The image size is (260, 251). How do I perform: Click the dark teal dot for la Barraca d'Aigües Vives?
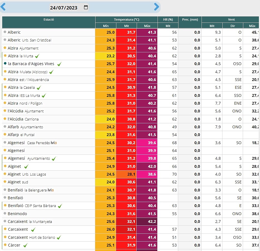(x=5, y=63)
